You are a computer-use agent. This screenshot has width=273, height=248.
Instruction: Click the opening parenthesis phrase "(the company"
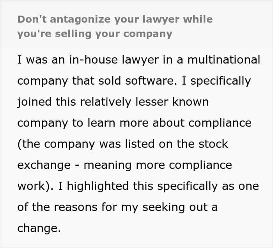(x=56, y=144)
